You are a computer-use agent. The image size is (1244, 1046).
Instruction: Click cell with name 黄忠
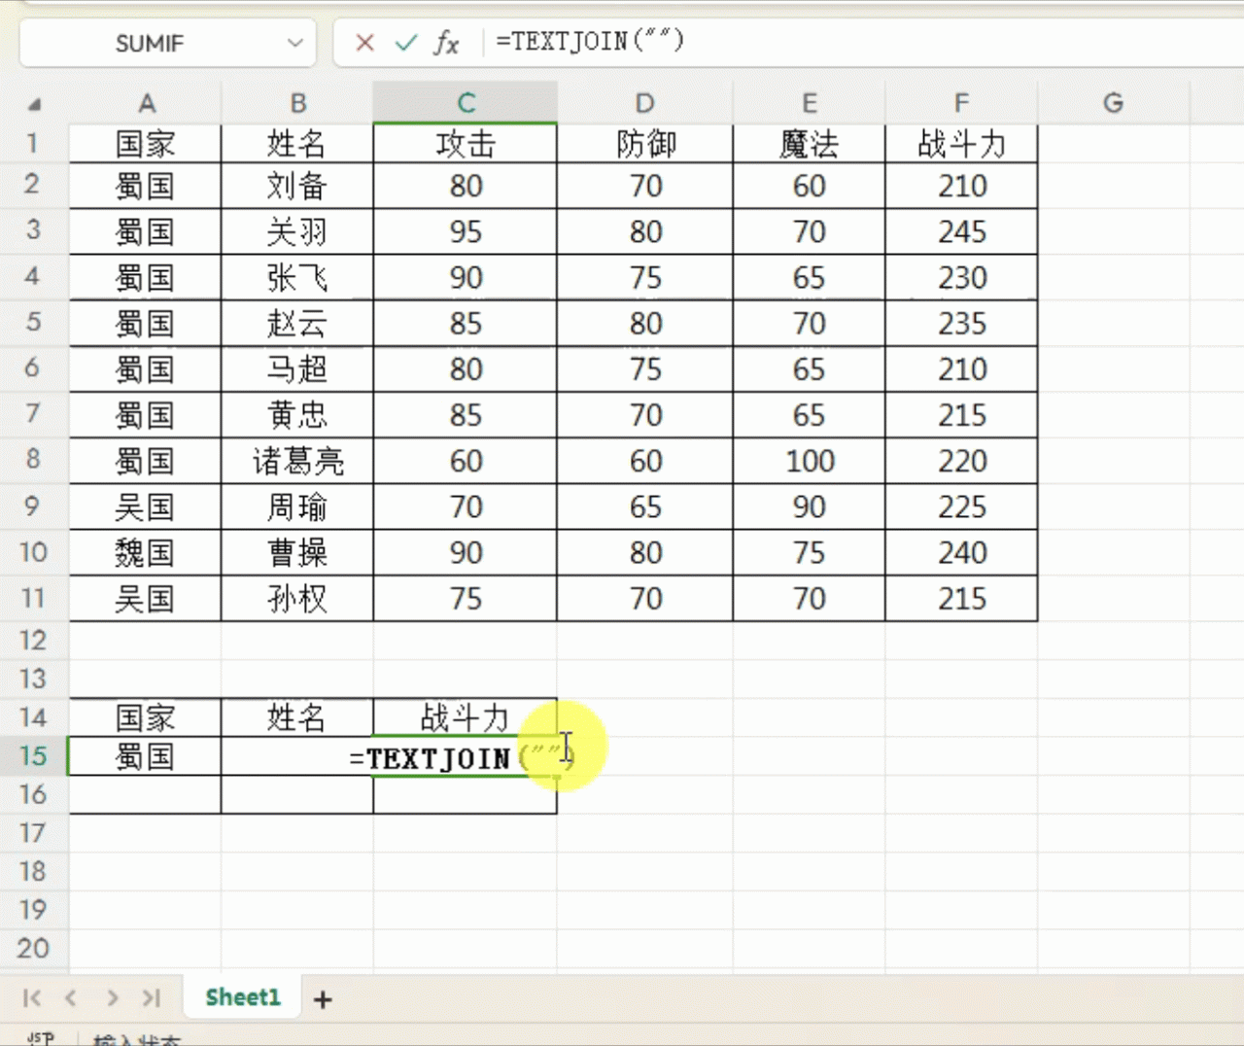pos(297,415)
